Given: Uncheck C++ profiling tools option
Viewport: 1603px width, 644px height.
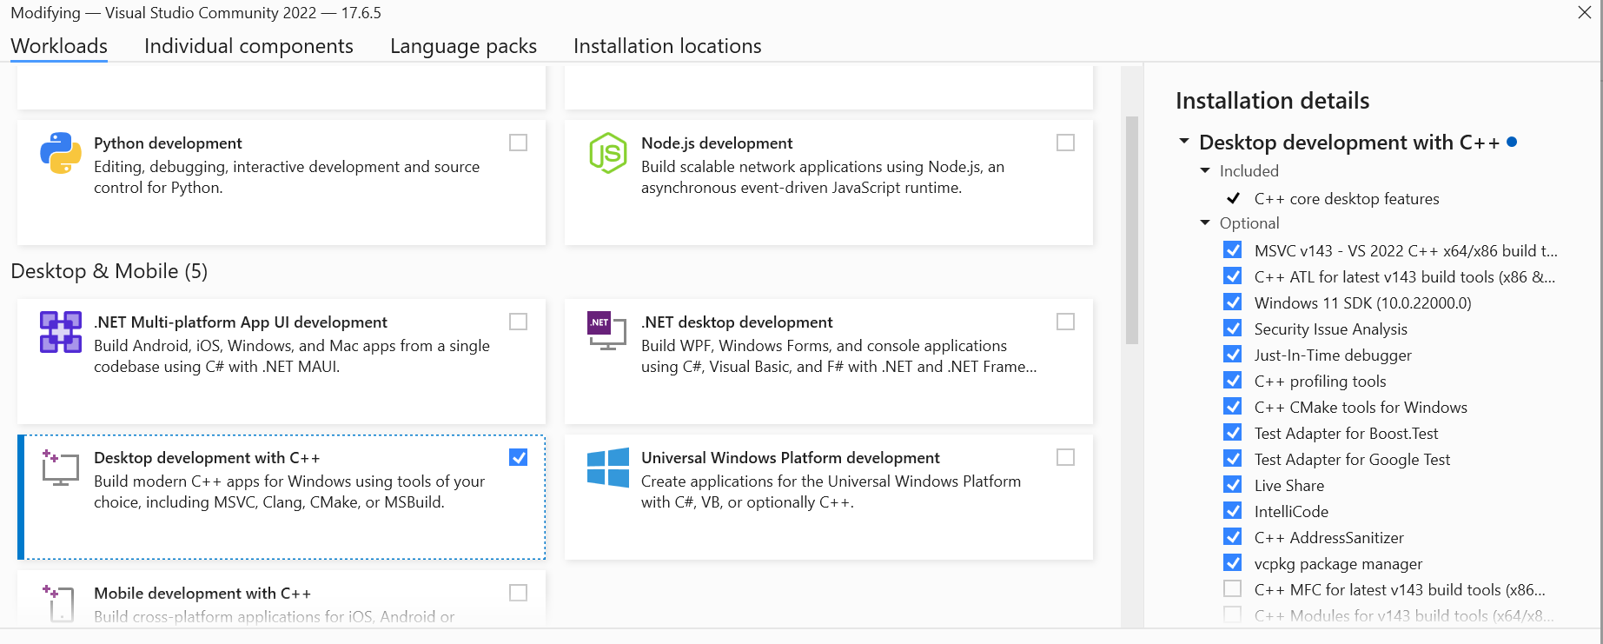Looking at the screenshot, I should (x=1232, y=381).
